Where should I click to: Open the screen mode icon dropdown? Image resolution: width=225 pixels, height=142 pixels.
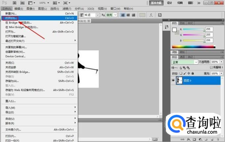[x=67, y=3]
